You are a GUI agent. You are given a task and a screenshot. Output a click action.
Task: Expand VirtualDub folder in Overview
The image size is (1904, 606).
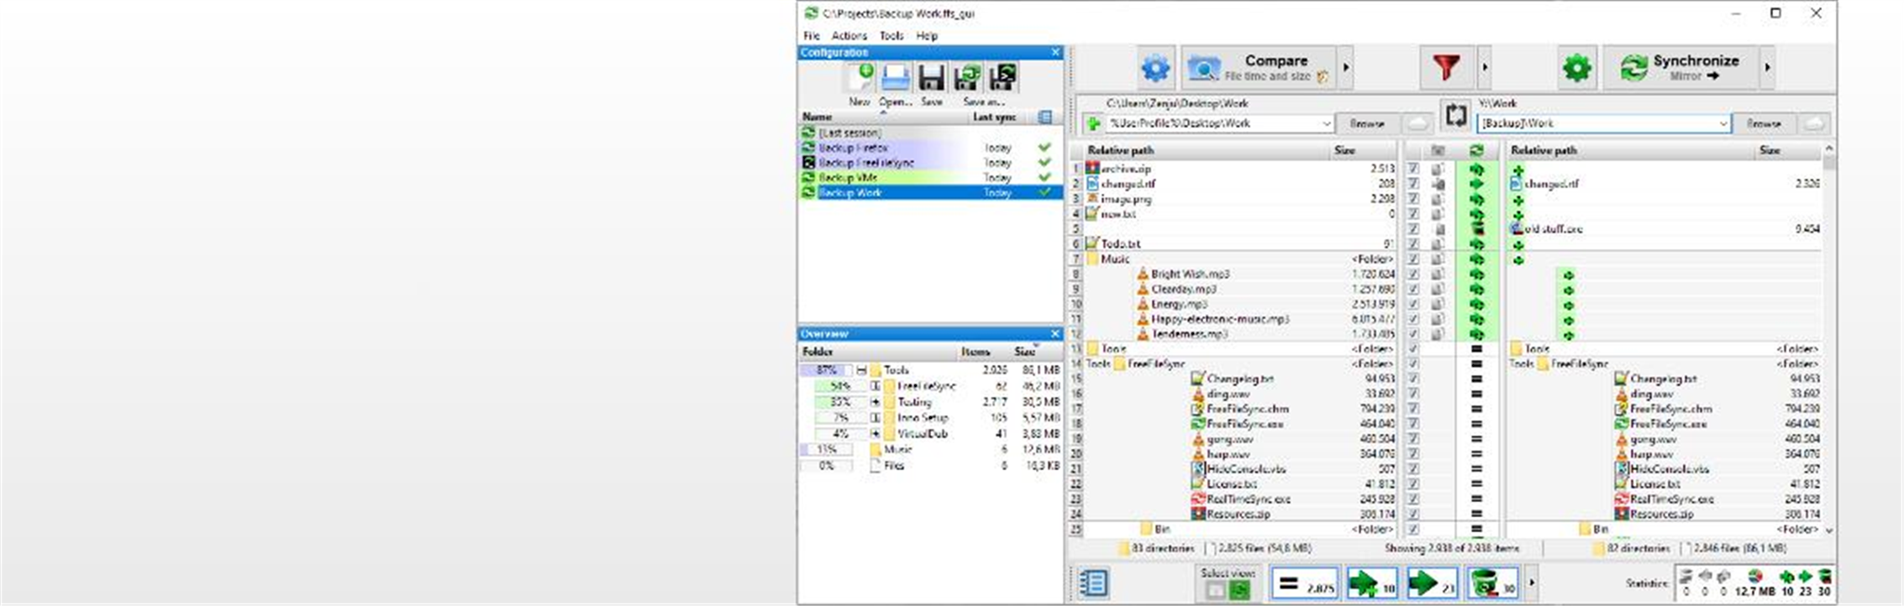(876, 434)
